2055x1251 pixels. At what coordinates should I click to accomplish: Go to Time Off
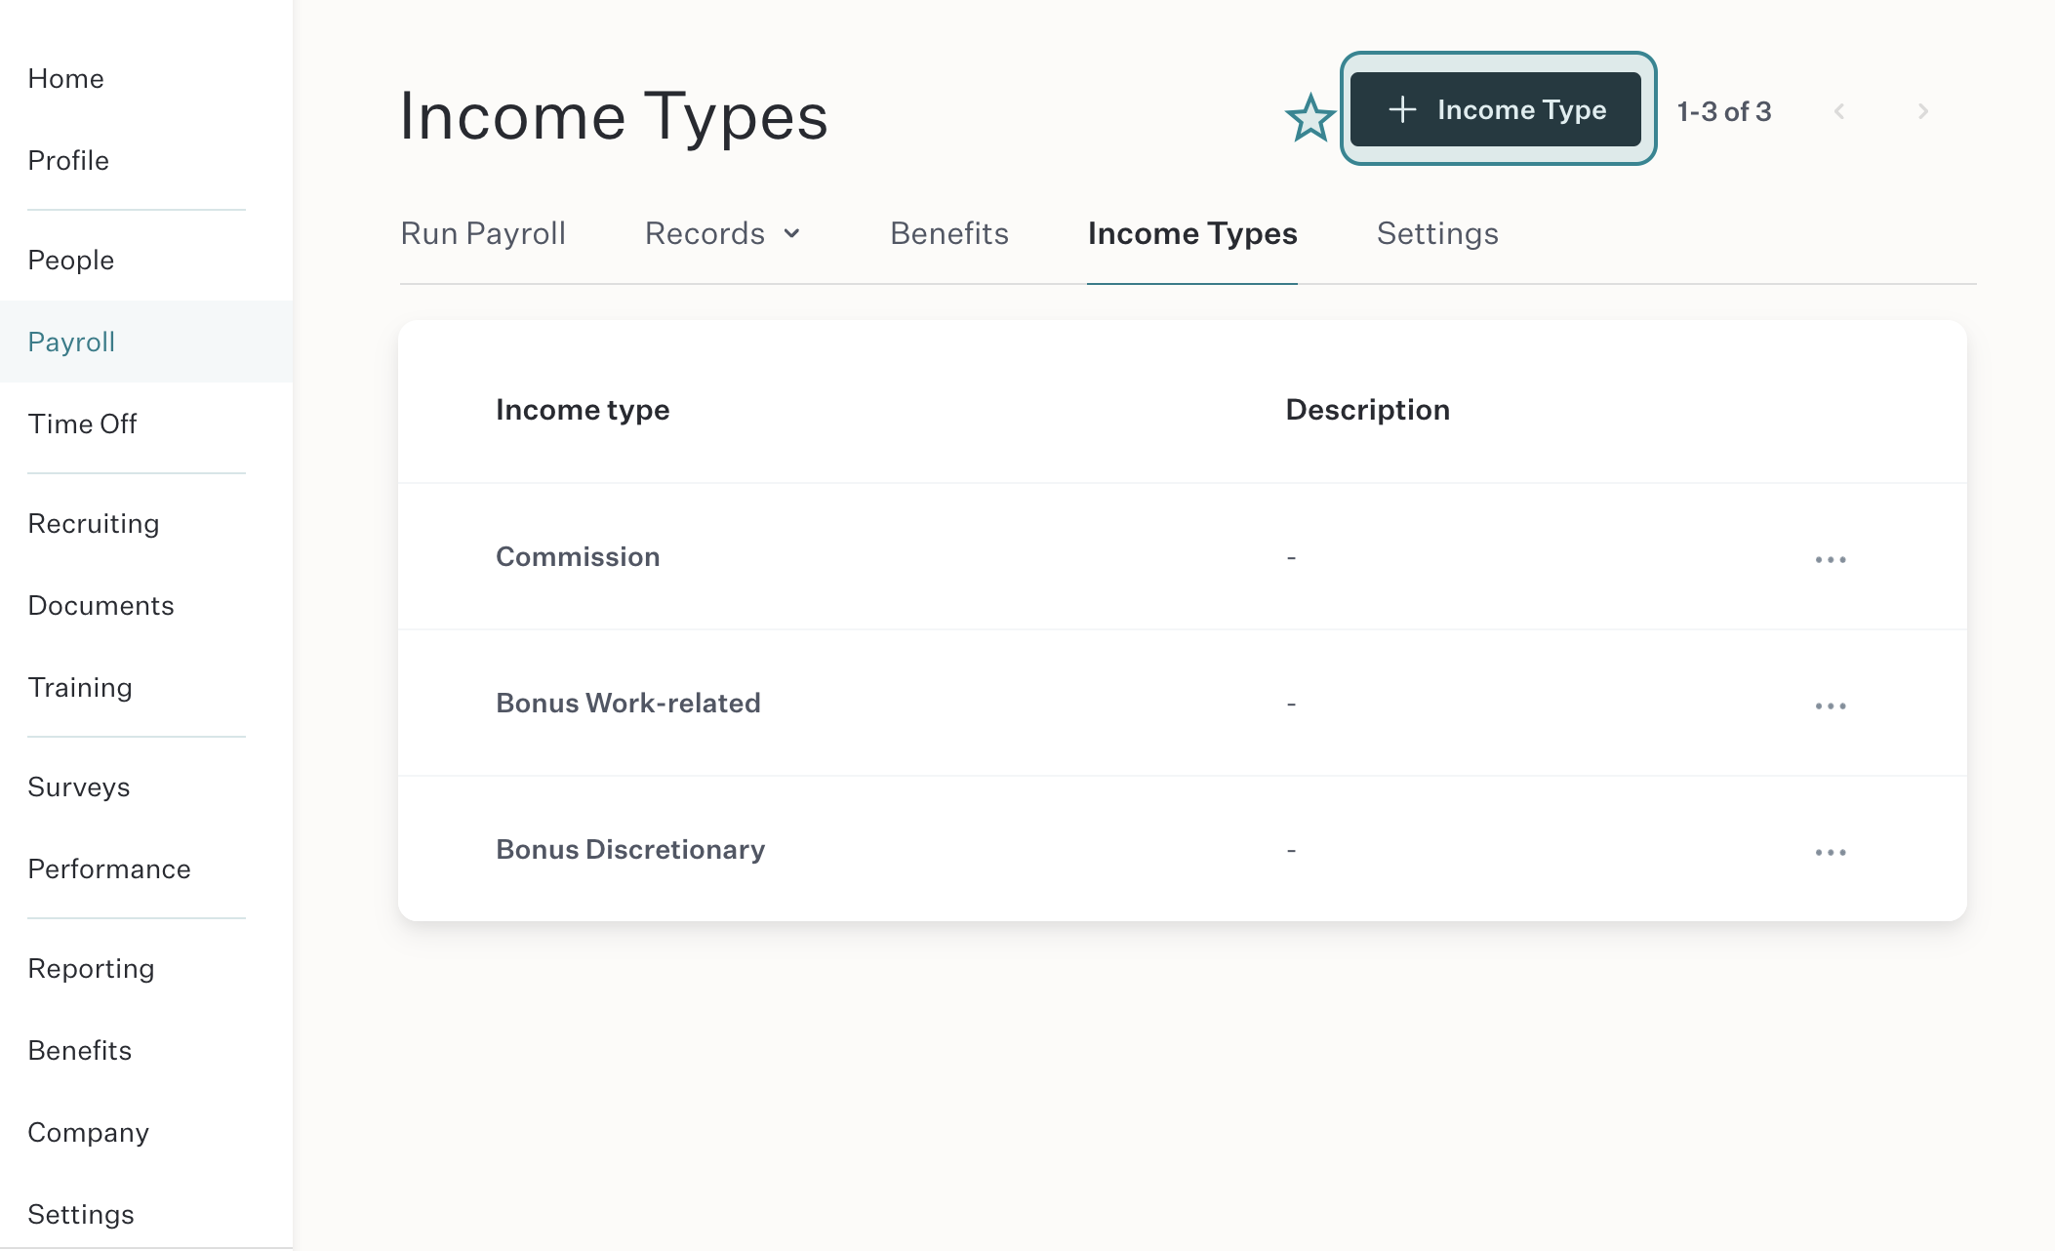[82, 424]
